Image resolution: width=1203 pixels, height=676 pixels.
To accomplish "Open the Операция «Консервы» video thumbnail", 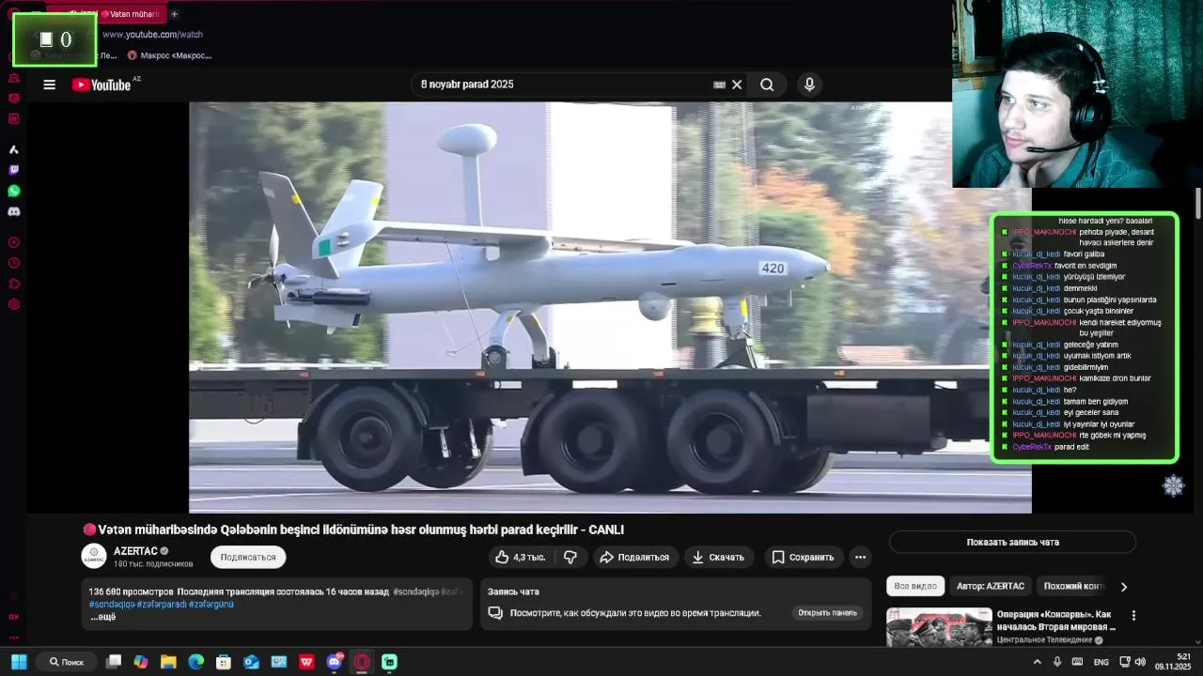I will tap(939, 628).
